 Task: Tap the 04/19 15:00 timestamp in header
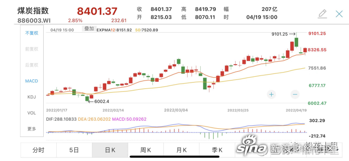click(x=262, y=17)
